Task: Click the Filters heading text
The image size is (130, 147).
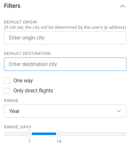Action: [12, 6]
